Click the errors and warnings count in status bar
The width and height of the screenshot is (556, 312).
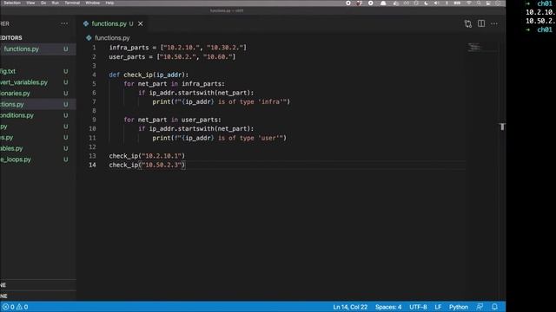click(15, 307)
